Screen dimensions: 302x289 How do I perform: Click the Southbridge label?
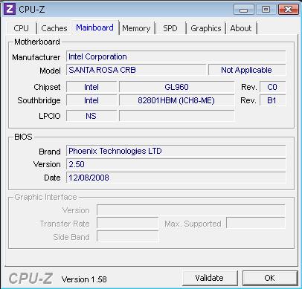point(39,100)
